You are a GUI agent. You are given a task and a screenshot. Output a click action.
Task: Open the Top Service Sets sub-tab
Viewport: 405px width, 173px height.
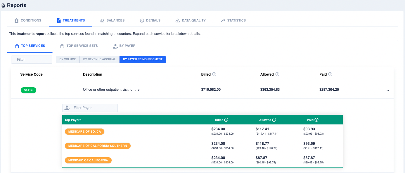point(79,46)
